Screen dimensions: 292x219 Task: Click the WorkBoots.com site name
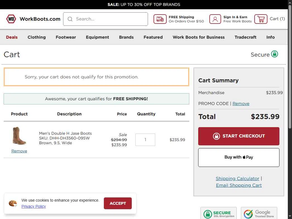tap(40, 19)
